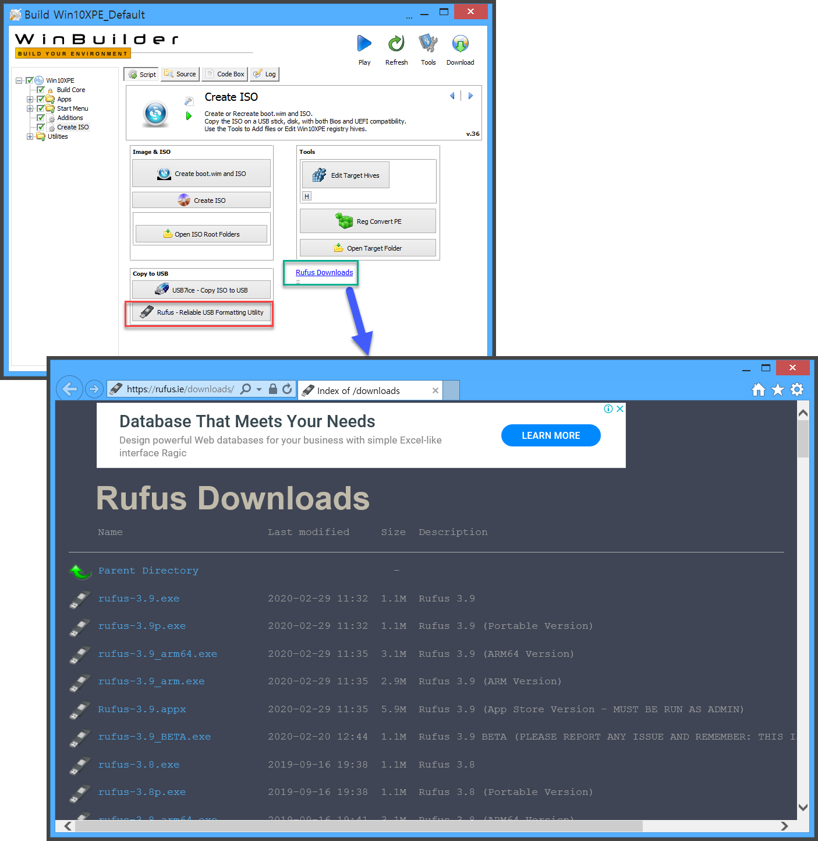Click the Win10XPE disc icon in tree

click(x=39, y=80)
